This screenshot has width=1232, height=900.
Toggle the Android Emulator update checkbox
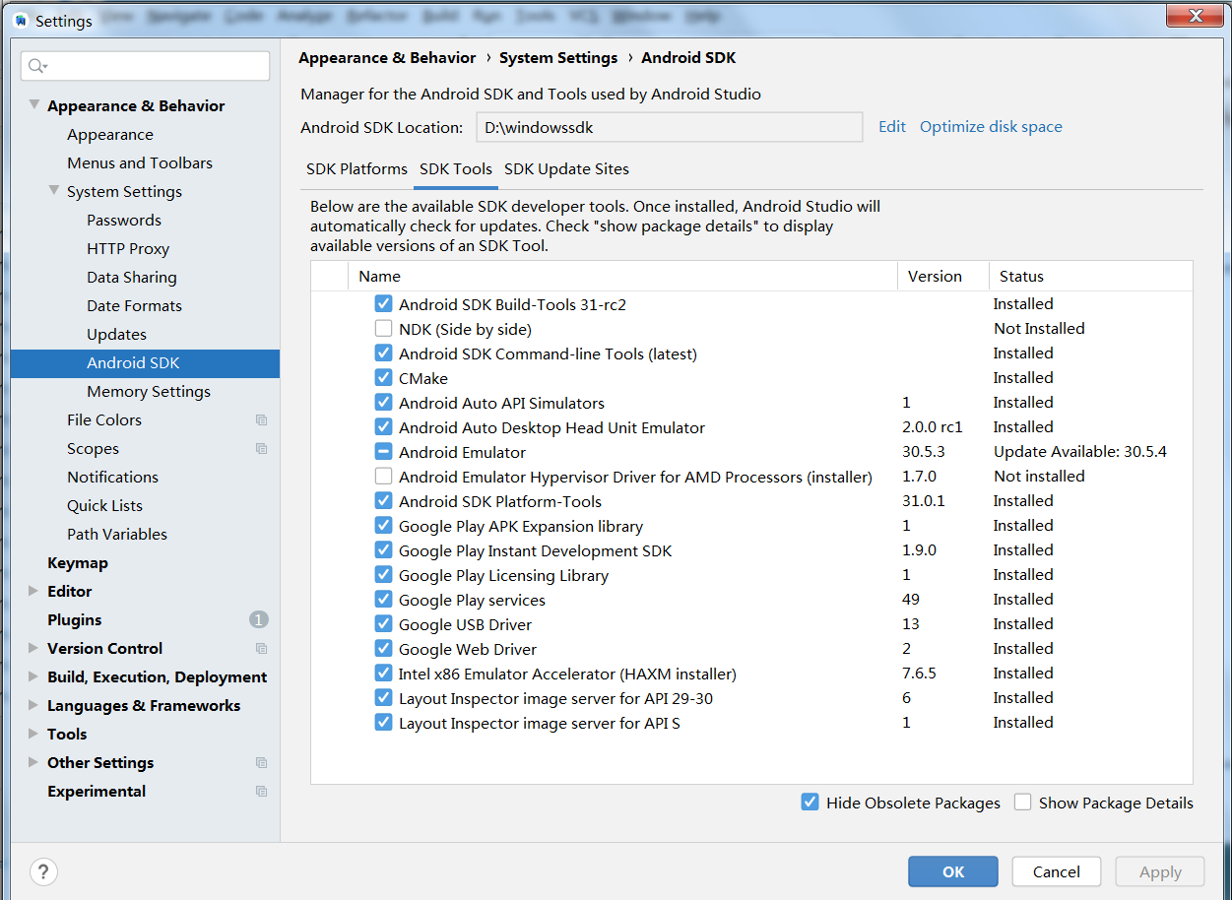click(383, 452)
